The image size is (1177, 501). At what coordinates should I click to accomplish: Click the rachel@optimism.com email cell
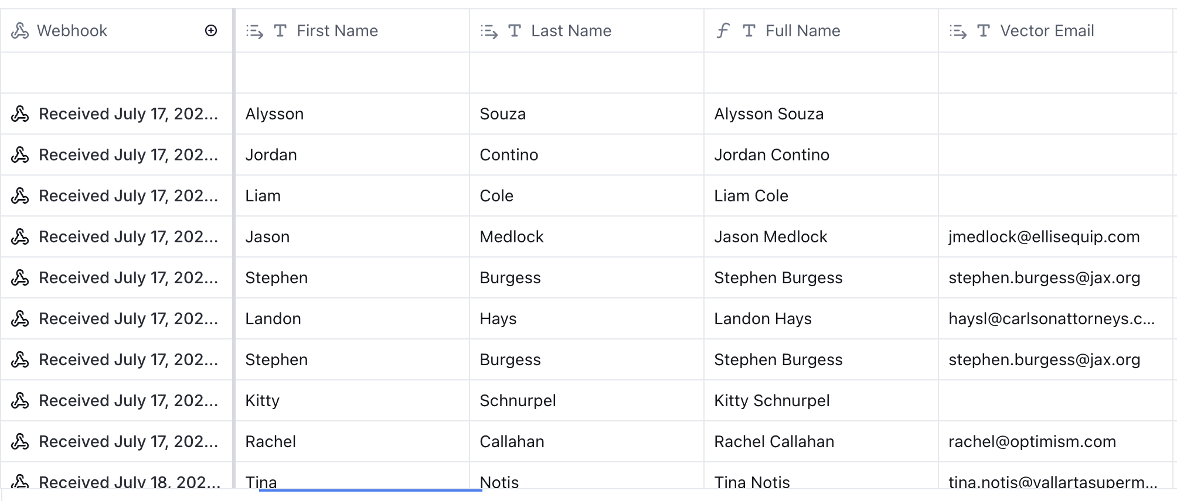coord(1056,442)
